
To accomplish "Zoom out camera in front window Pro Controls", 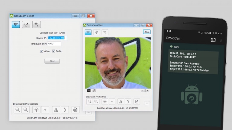I will tap(89, 101).
